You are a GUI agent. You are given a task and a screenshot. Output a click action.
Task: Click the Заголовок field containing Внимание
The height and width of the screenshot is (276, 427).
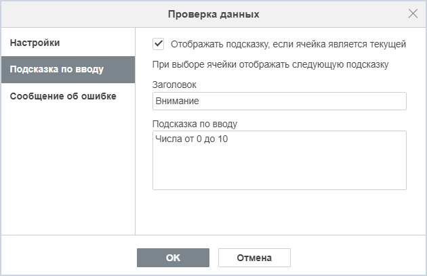[x=279, y=101]
